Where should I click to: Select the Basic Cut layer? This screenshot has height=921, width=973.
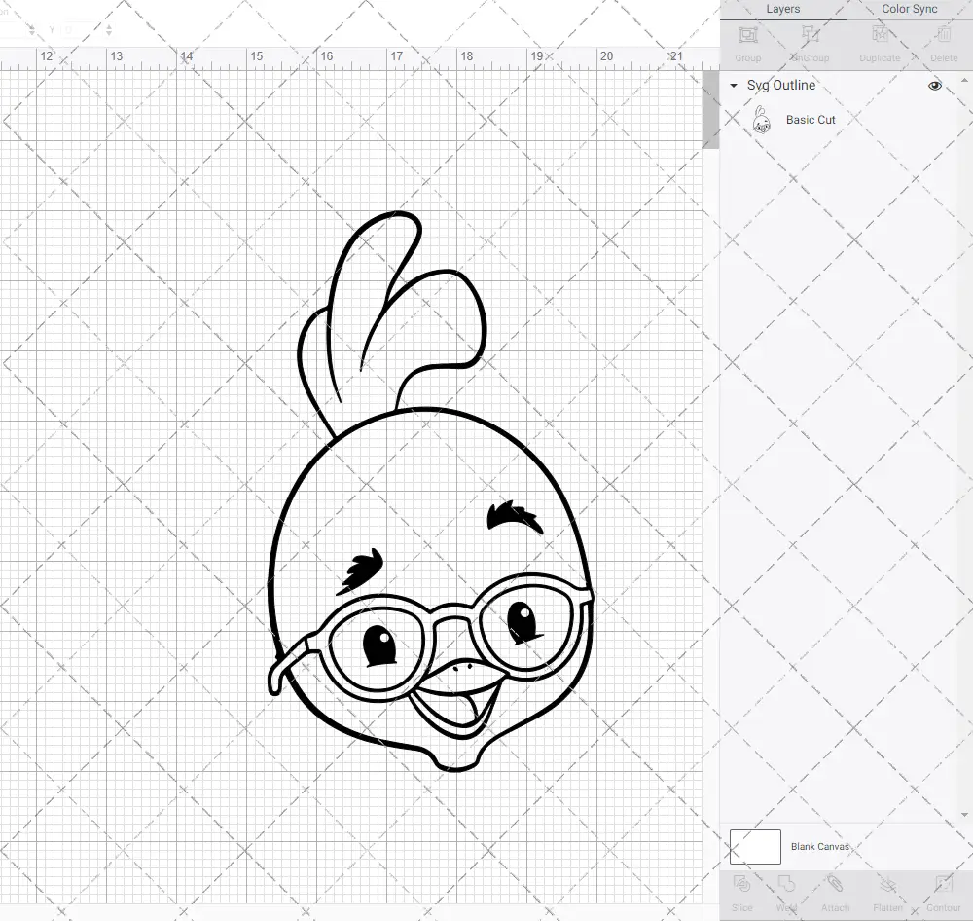click(x=811, y=119)
